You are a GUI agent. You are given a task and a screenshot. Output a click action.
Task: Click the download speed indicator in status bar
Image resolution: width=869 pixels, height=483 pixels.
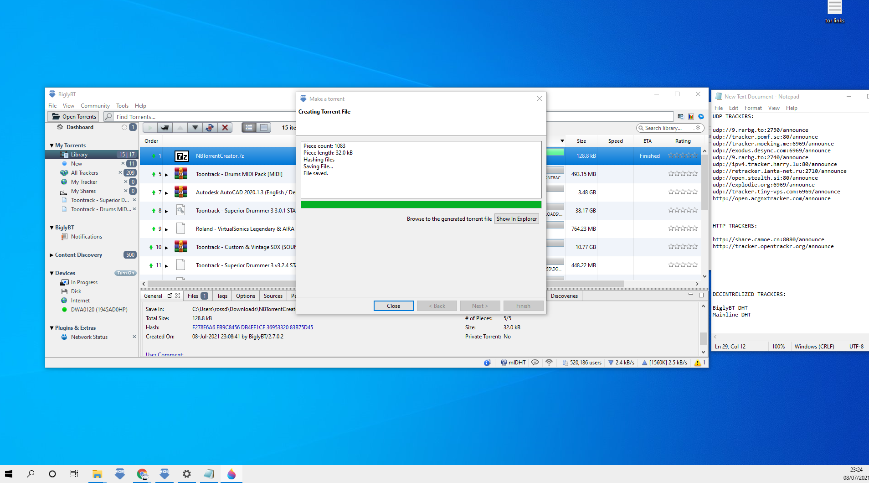click(621, 363)
